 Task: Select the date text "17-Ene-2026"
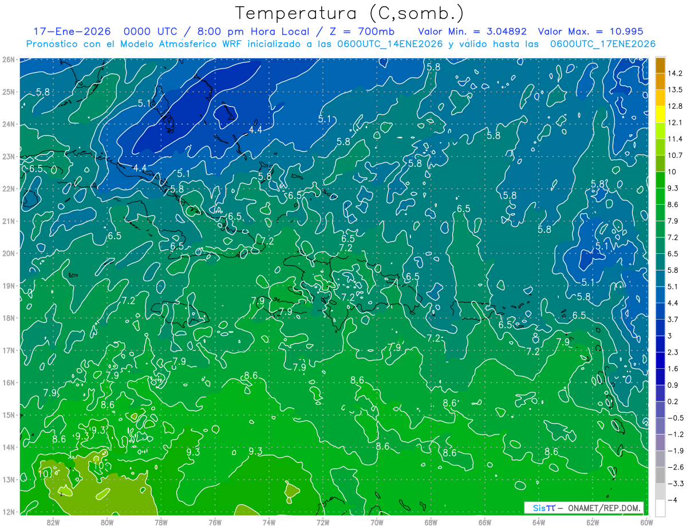(71, 31)
